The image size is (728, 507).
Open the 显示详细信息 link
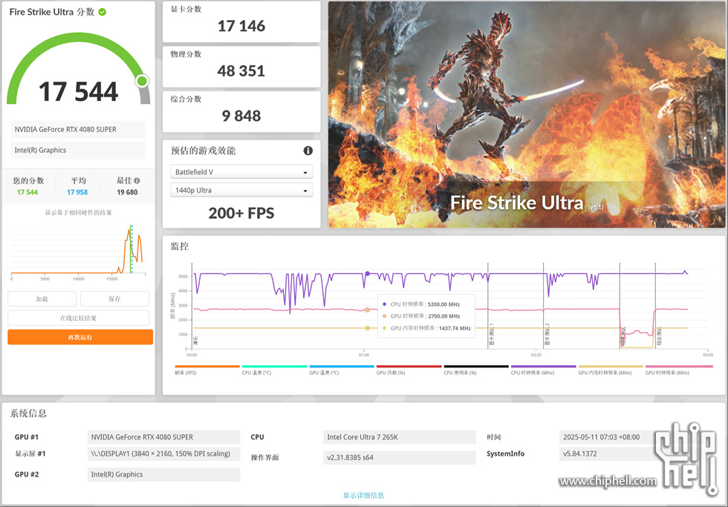(x=363, y=495)
